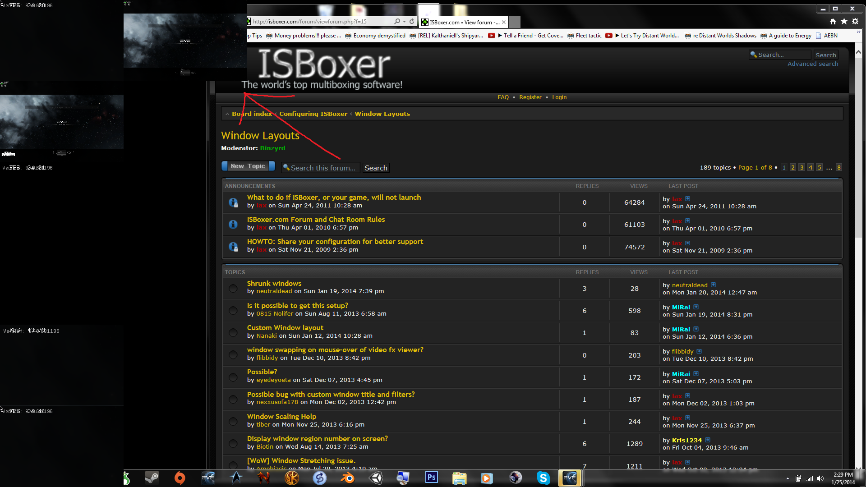866x487 pixels.
Task: Click EVE client thumbnail on left side
Action: (62, 122)
